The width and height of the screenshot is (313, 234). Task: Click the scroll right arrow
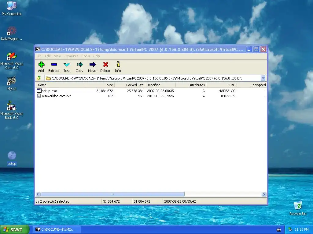click(264, 194)
